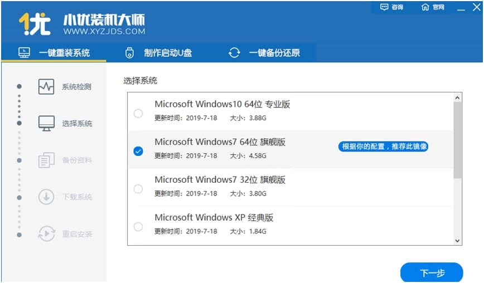Switch to 制作启动U盘 tab
484x283 pixels.
coord(159,53)
